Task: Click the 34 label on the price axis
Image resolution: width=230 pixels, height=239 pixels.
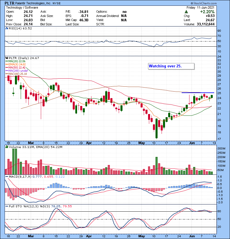Action: pos(219,57)
